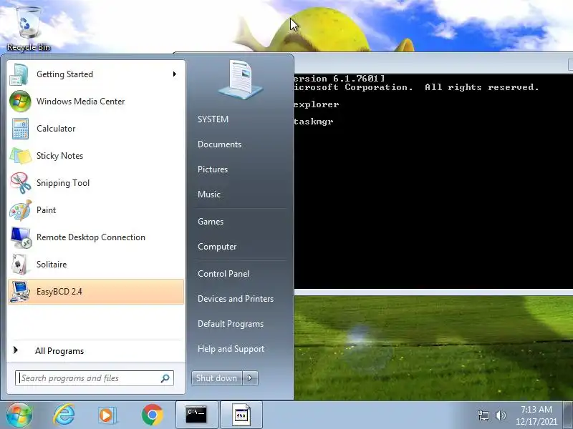Open Control Panel
This screenshot has width=573, height=429.
(x=223, y=274)
